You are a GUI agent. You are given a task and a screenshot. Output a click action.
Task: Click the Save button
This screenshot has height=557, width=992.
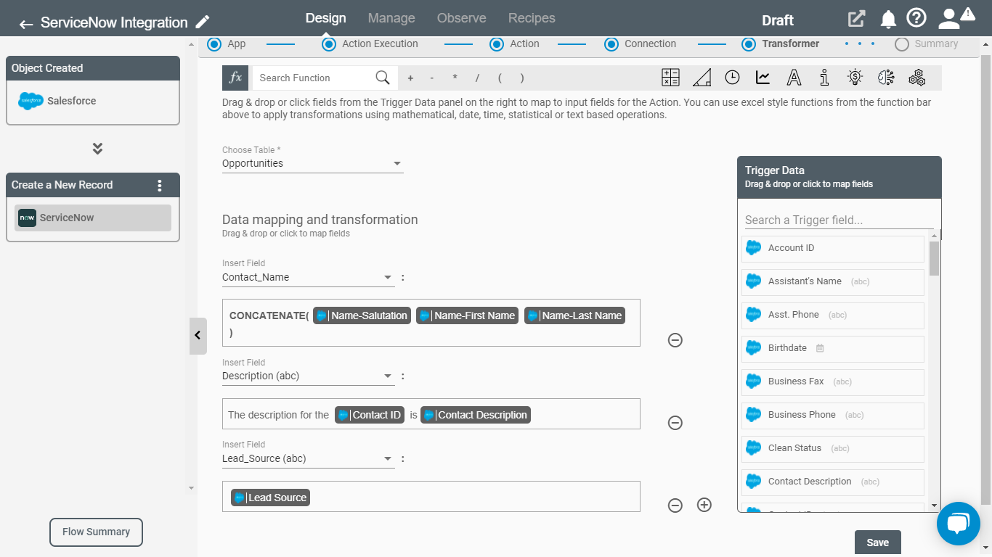pos(877,542)
